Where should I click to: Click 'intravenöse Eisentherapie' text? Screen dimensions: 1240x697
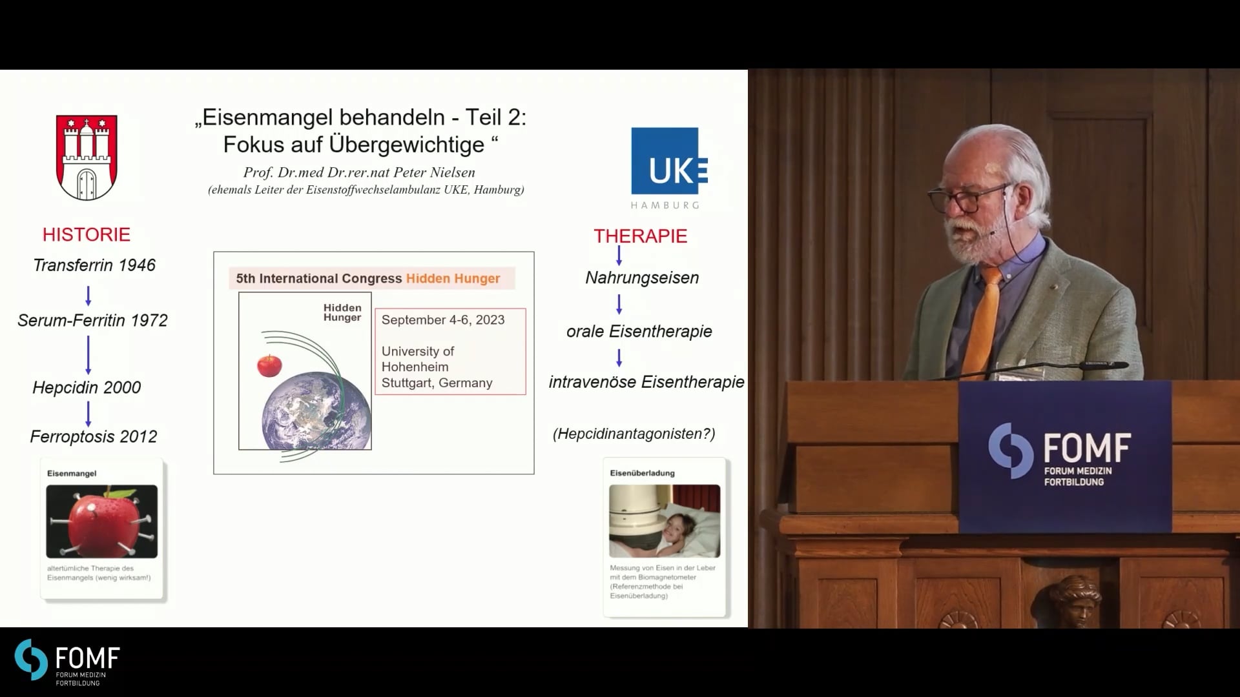(646, 382)
